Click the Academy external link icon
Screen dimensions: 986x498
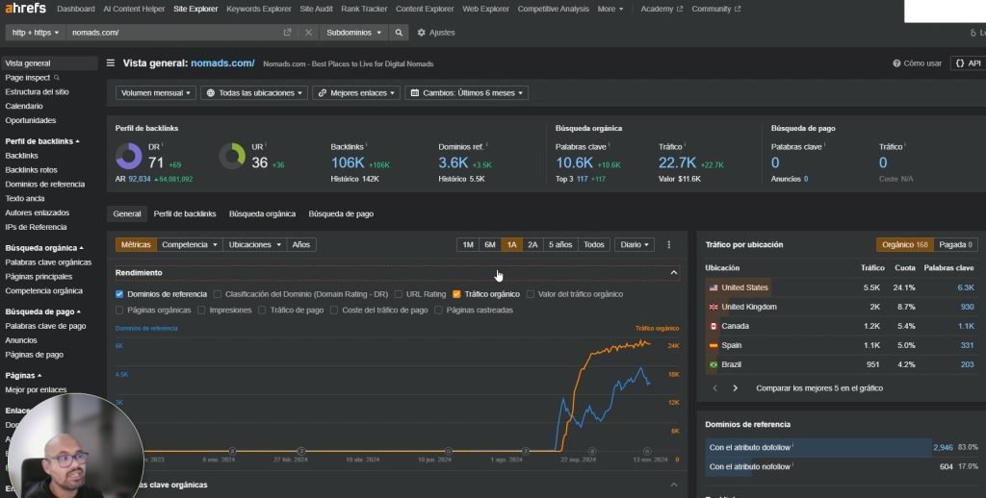[x=680, y=9]
